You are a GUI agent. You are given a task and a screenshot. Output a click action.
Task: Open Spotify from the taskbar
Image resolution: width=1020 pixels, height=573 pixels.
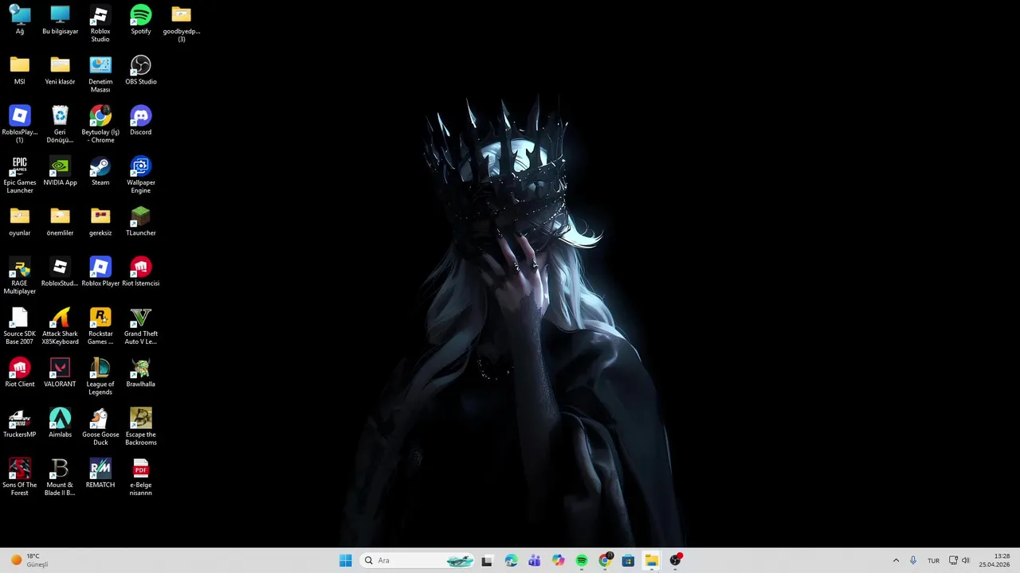tap(581, 560)
